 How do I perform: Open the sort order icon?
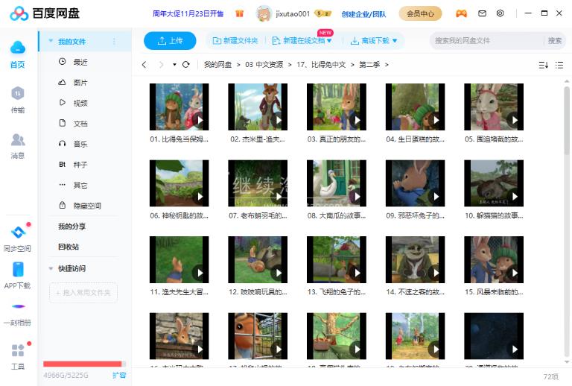(543, 65)
